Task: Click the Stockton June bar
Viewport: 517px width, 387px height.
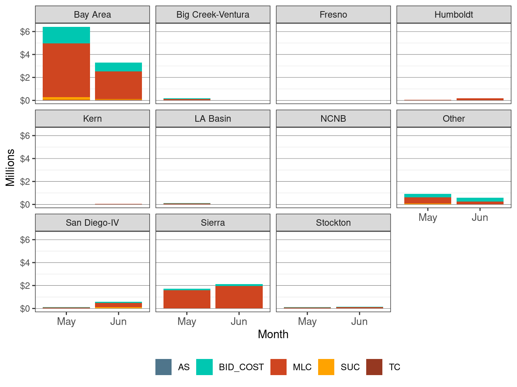Action: 360,308
